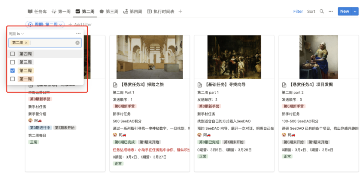Click 正常 tag on 项目发掘 card

(x=287, y=157)
